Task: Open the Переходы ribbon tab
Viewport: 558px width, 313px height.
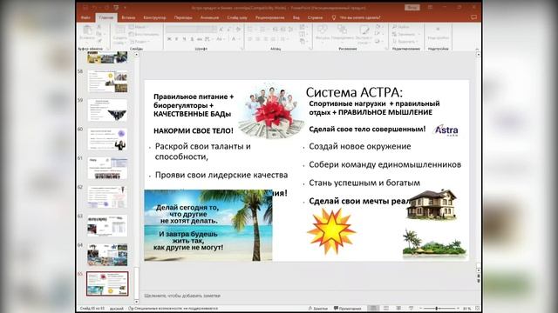Action: tap(183, 17)
